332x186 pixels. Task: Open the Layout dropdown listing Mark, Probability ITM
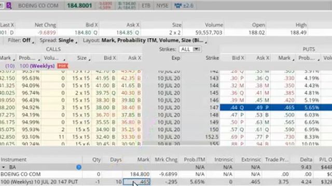point(145,40)
